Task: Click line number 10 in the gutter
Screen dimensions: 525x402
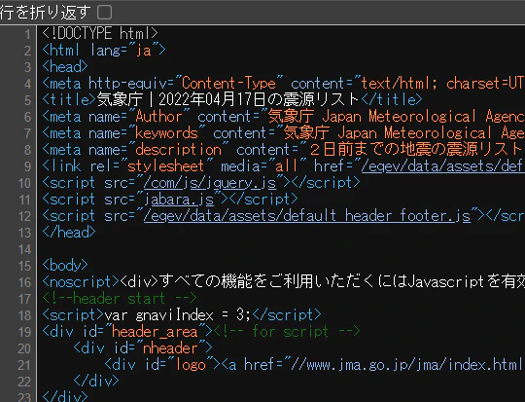Action: (24, 183)
